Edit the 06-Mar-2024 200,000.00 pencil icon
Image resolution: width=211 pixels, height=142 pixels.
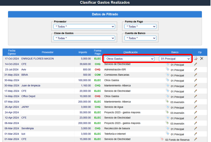[x=195, y=123]
